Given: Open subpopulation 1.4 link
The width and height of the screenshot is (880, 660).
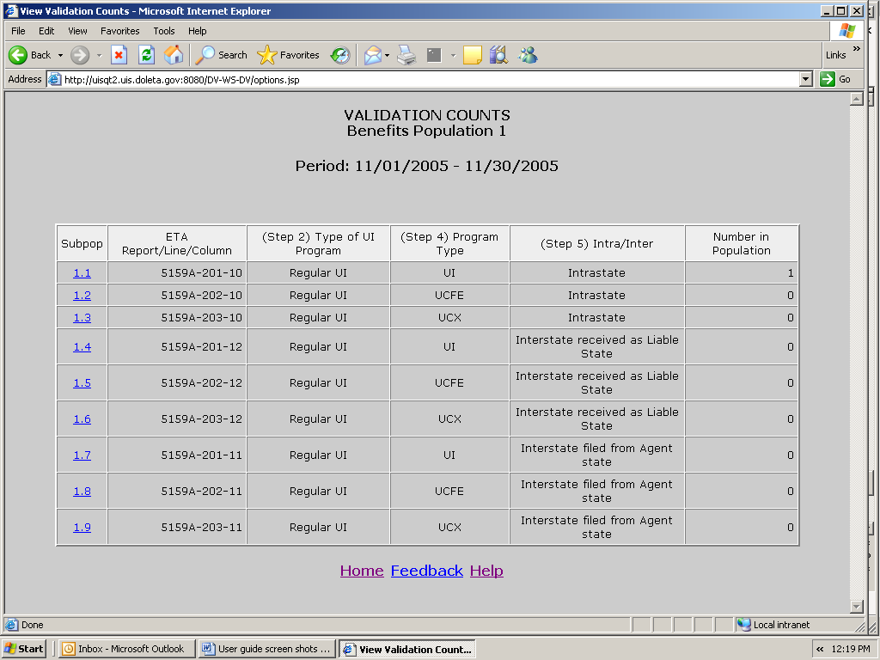Looking at the screenshot, I should pyautogui.click(x=82, y=347).
